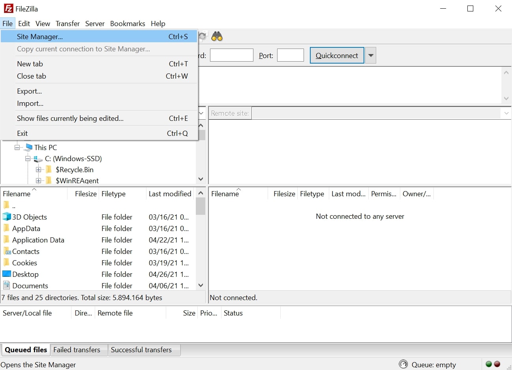The width and height of the screenshot is (512, 370).
Task: Click the Server/Local file queue column header
Action: tap(36, 313)
